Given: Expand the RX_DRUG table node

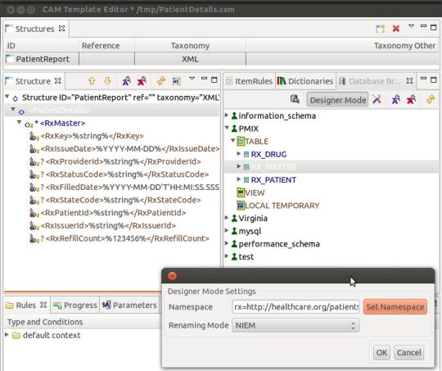Looking at the screenshot, I should 238,154.
